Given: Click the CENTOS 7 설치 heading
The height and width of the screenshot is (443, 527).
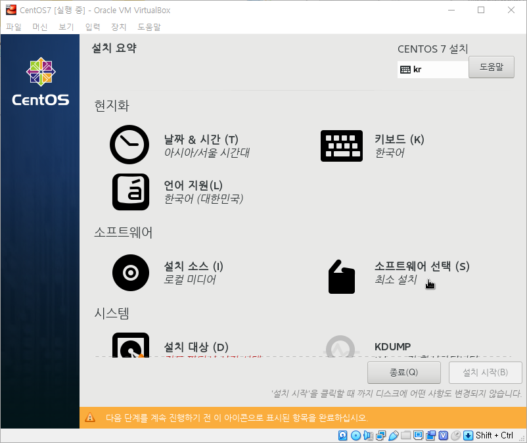Looking at the screenshot, I should point(433,49).
